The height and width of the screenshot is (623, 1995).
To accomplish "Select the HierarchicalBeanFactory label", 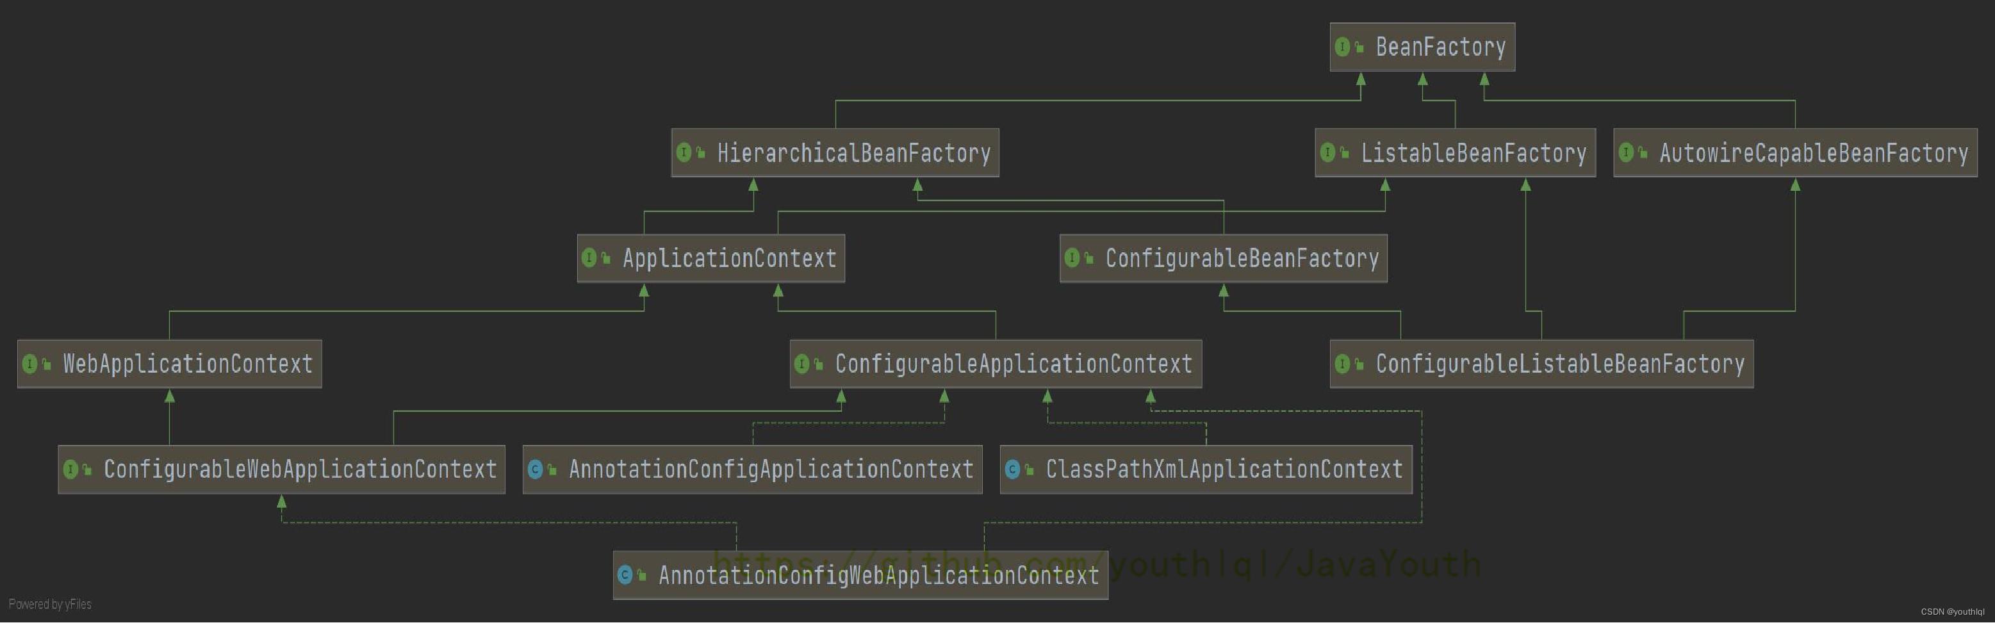I will [x=853, y=153].
